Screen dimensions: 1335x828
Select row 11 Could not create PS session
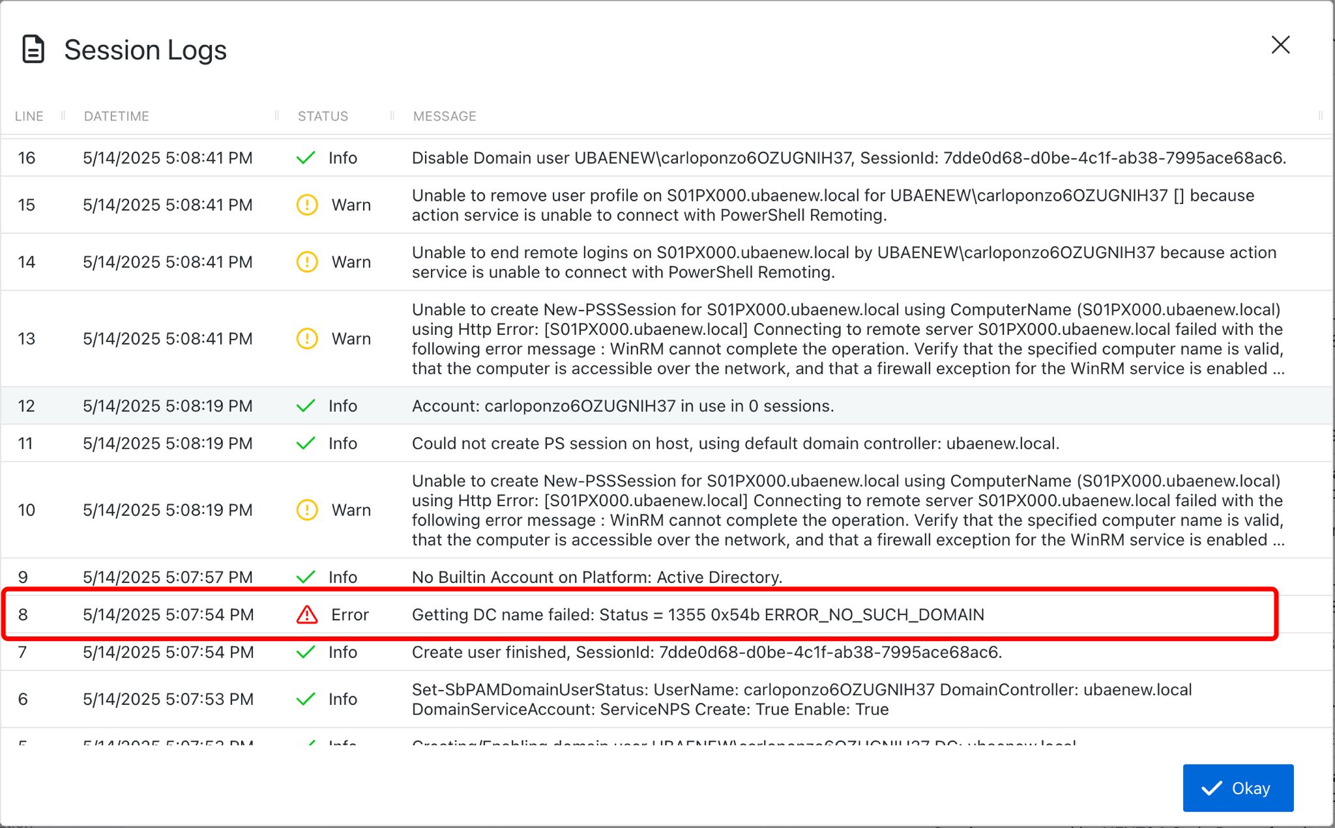click(735, 444)
